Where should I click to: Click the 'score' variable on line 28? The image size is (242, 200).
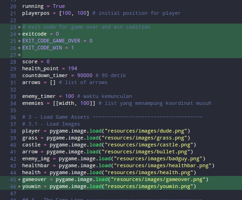(x=30, y=61)
